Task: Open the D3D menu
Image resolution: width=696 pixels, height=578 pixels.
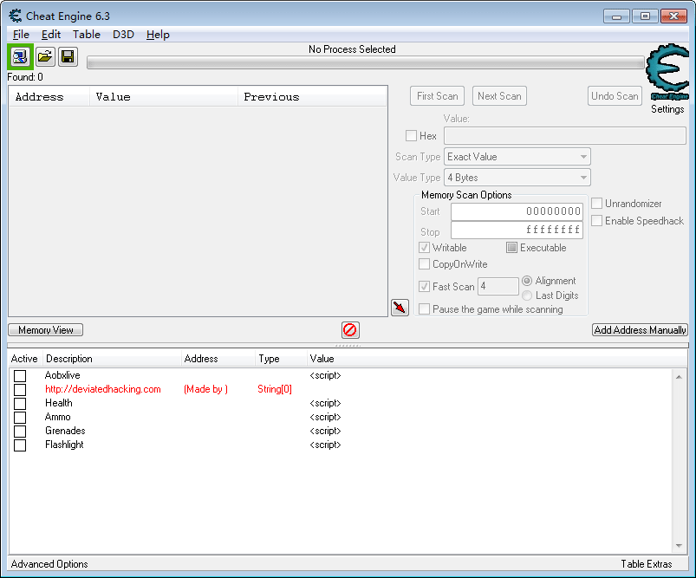Action: point(123,35)
